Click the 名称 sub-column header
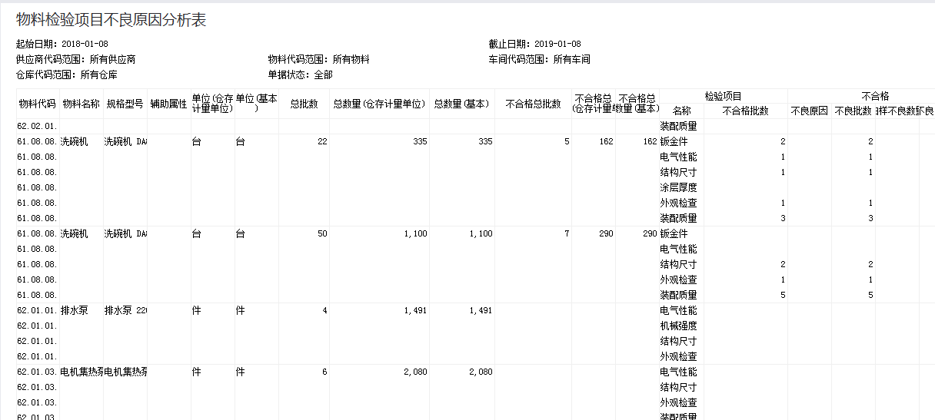Viewport: 935px width, 420px height. (x=681, y=111)
